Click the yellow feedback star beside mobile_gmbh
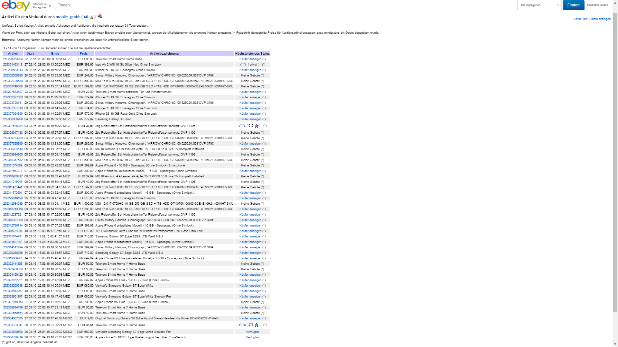Viewport: 618px width, 347px height. (x=91, y=17)
